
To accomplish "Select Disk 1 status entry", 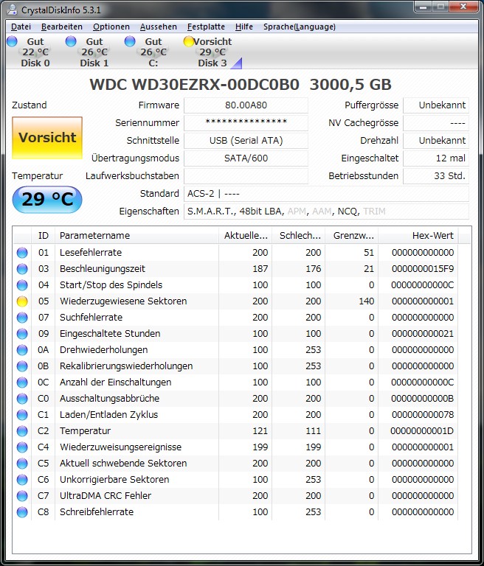I will coord(88,52).
